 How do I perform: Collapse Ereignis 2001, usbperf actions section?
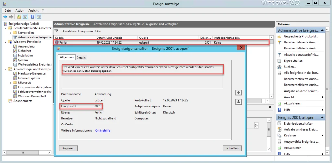pyautogui.click(x=322, y=117)
